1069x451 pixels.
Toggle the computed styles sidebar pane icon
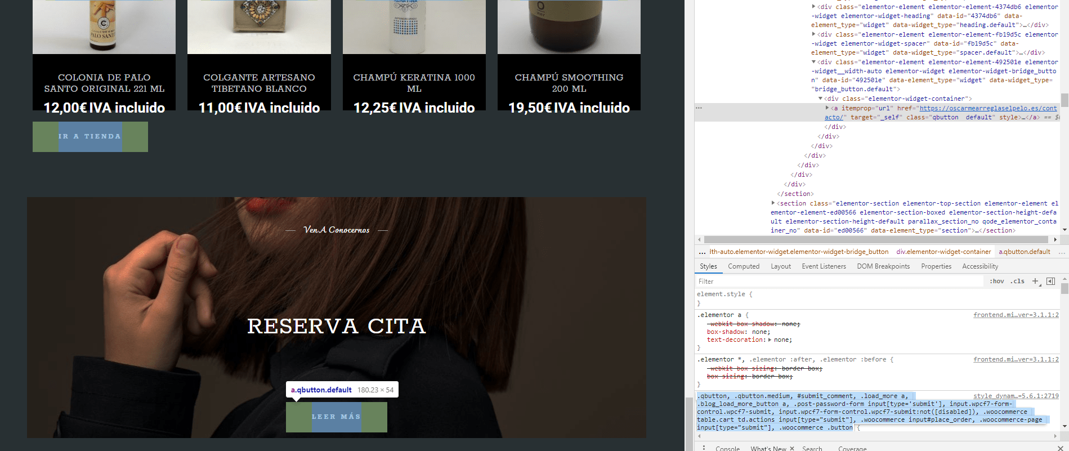1050,281
